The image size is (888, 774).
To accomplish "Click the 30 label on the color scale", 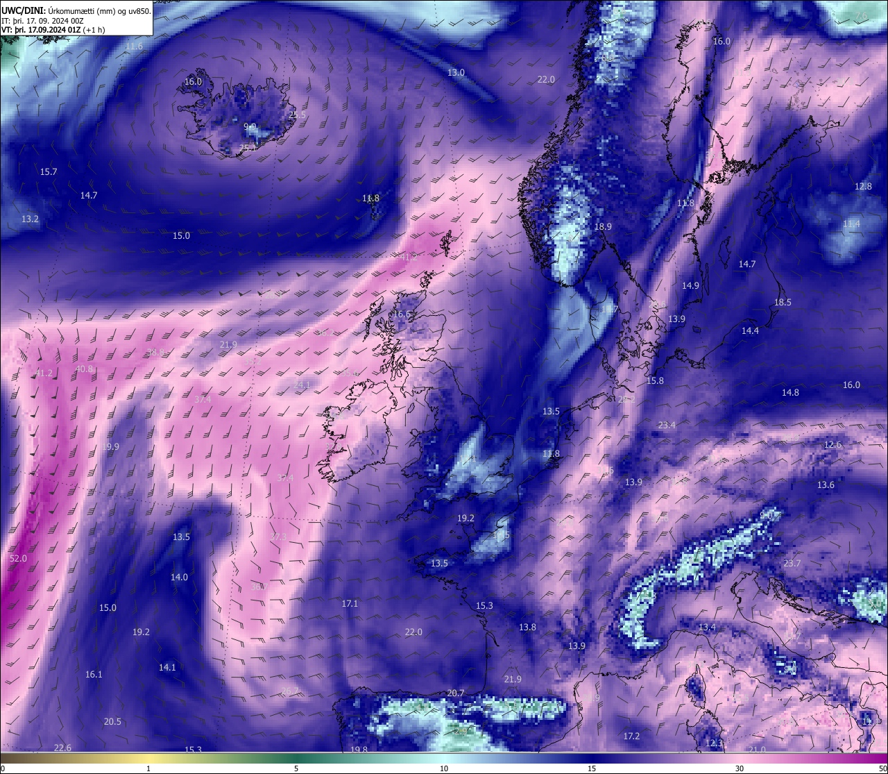I will (740, 768).
